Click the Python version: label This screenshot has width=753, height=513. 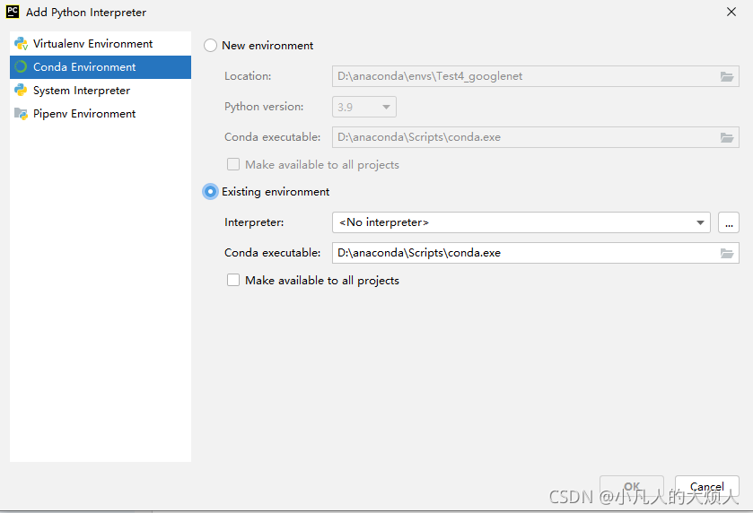[x=264, y=107]
